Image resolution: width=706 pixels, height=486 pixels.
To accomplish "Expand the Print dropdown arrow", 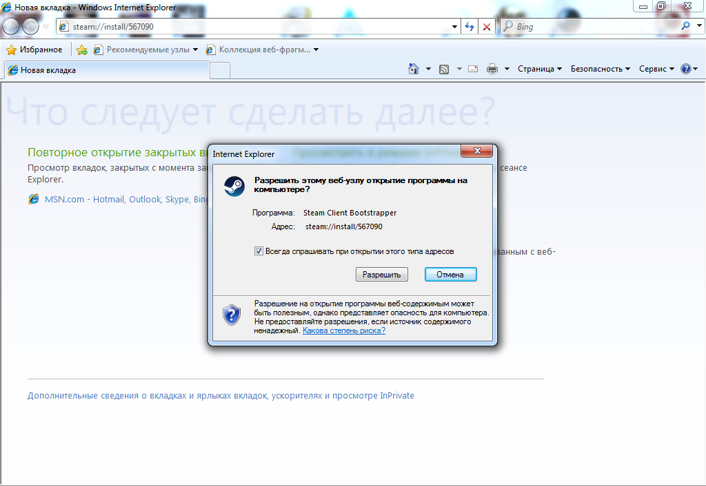I will pyautogui.click(x=507, y=69).
